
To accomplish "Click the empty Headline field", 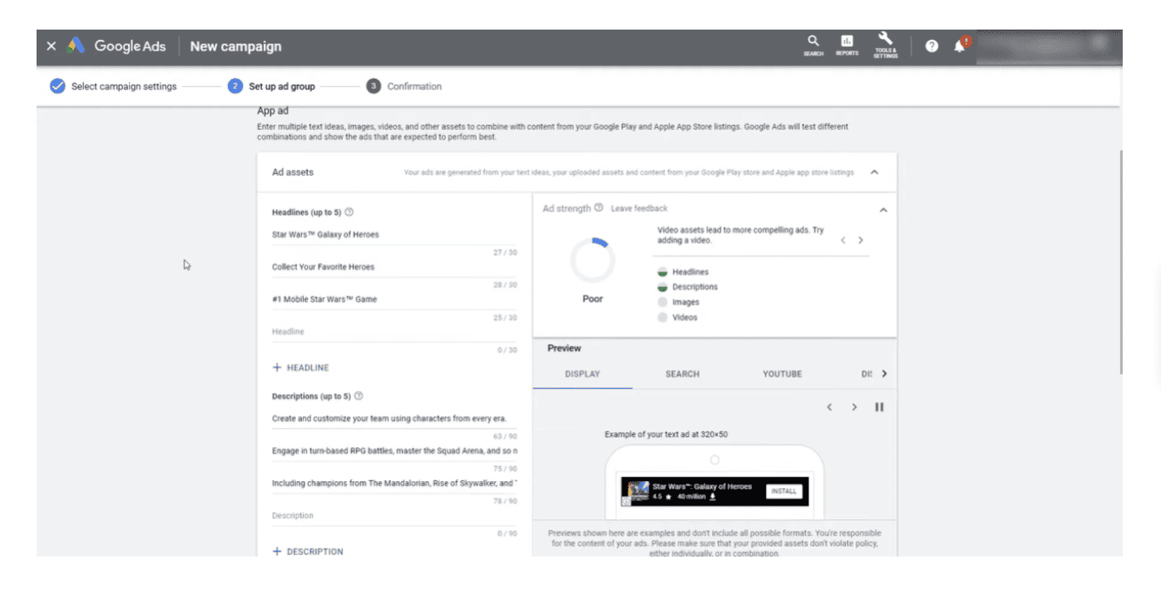I will (394, 331).
